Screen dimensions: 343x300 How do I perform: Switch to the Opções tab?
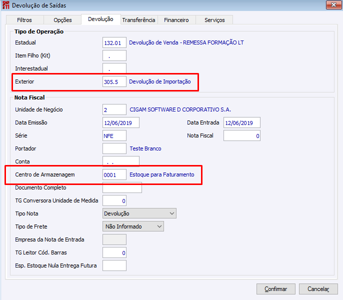(62, 20)
